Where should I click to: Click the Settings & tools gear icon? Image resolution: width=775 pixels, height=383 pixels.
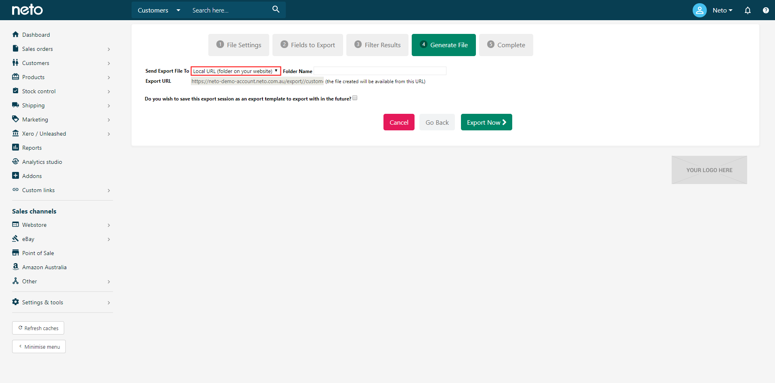pos(16,302)
